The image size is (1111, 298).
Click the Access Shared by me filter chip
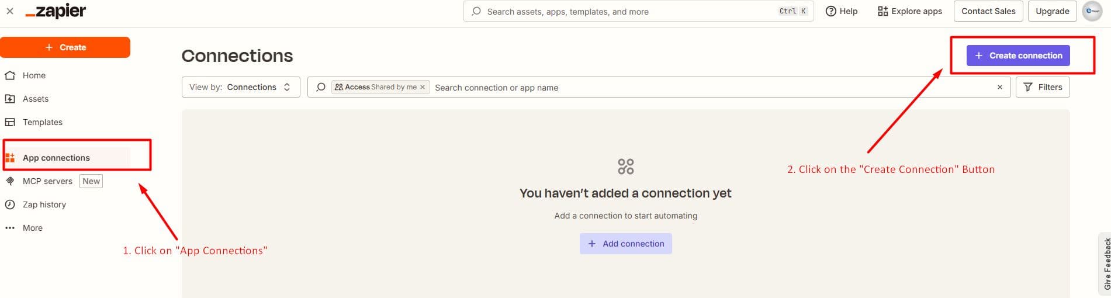pos(380,87)
